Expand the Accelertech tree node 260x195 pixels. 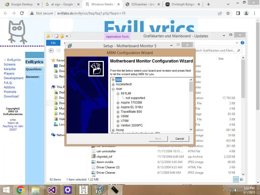tap(113, 85)
